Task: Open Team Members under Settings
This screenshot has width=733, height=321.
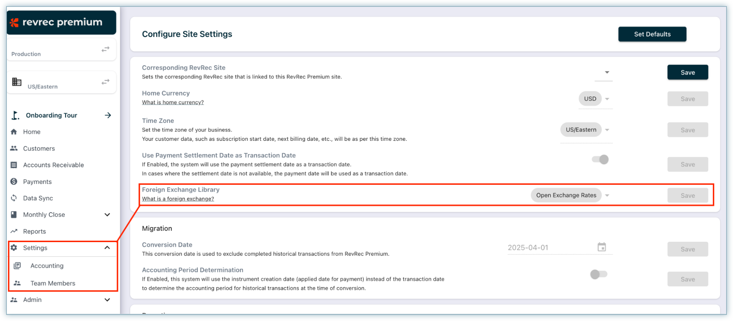Action: (x=53, y=283)
